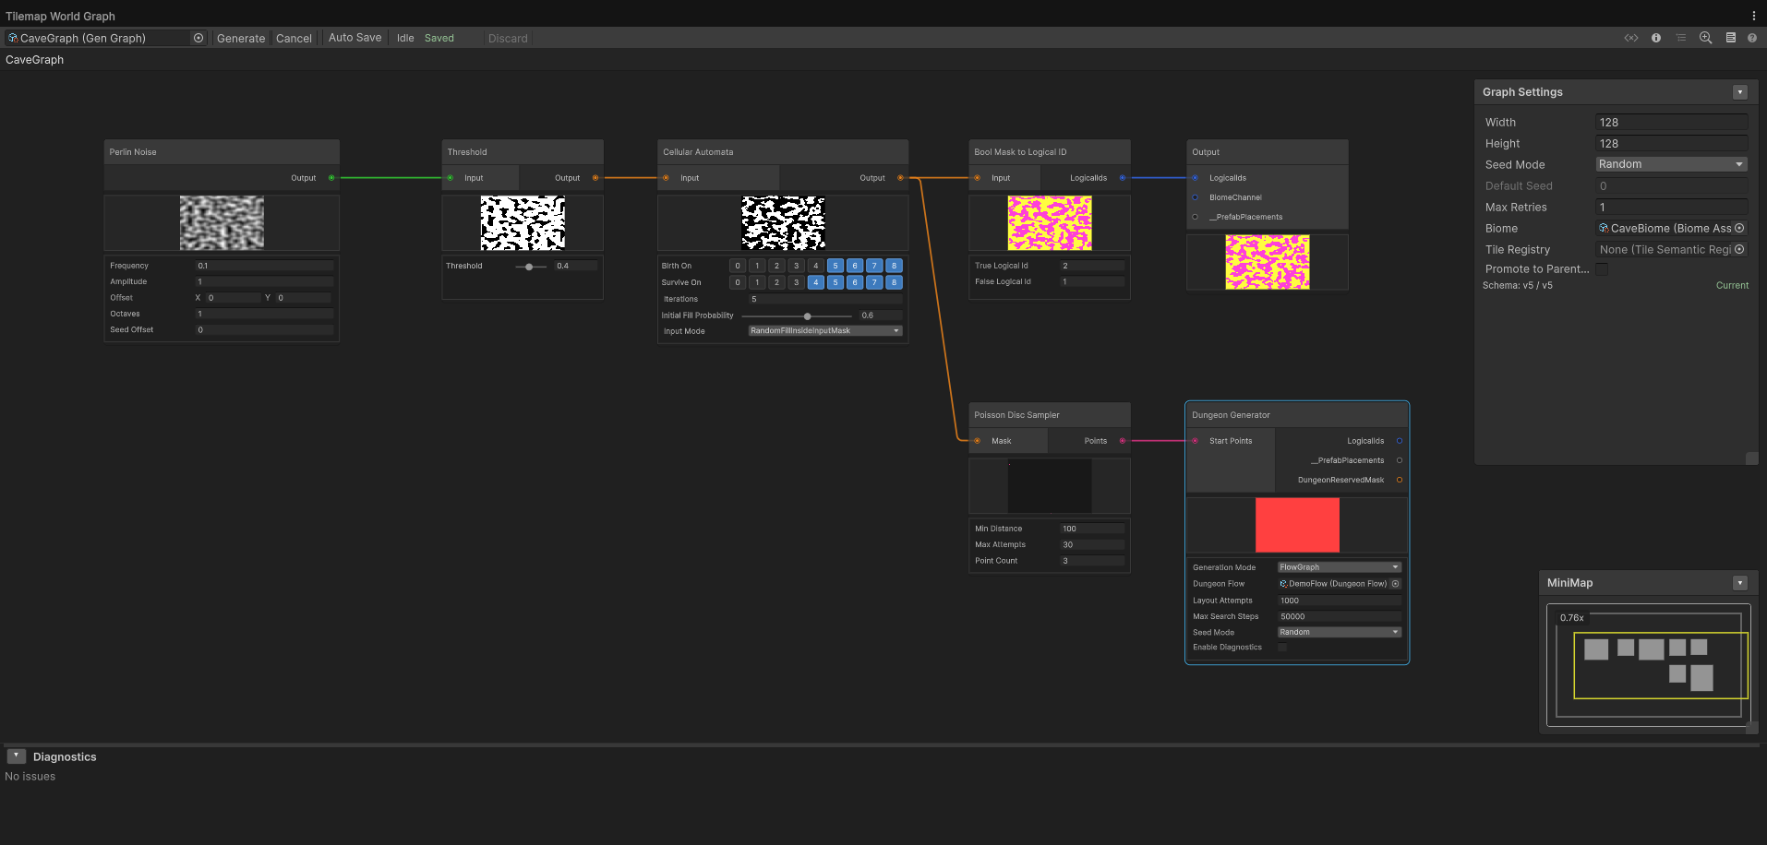The image size is (1767, 845).
Task: Click Output node _PrefabPlacements port
Action: (1195, 217)
